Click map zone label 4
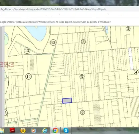Viewport: 139px width, 134px height. [x=136, y=72]
